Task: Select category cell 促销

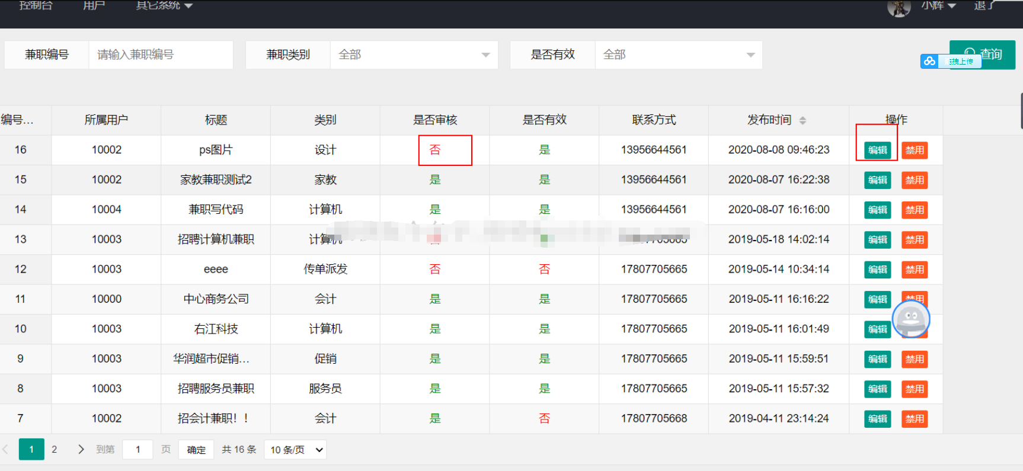Action: (325, 358)
